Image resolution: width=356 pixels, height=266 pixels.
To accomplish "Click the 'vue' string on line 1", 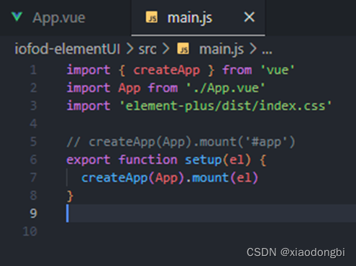I will tap(278, 70).
